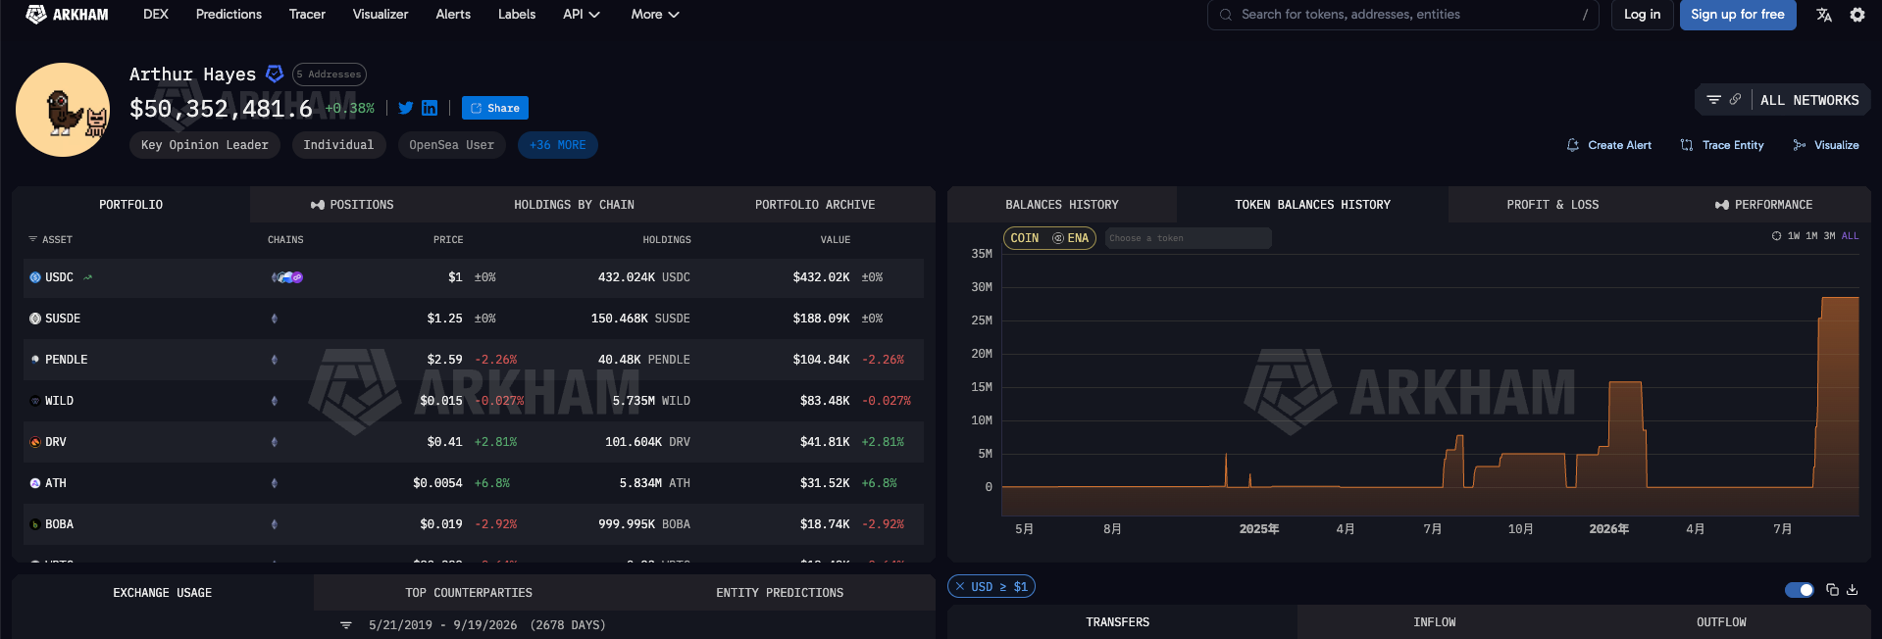Open the ALL NETWORKS selector

point(1809,100)
